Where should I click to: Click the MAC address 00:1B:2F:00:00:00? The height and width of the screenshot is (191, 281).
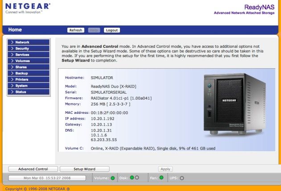[x=109, y=113]
